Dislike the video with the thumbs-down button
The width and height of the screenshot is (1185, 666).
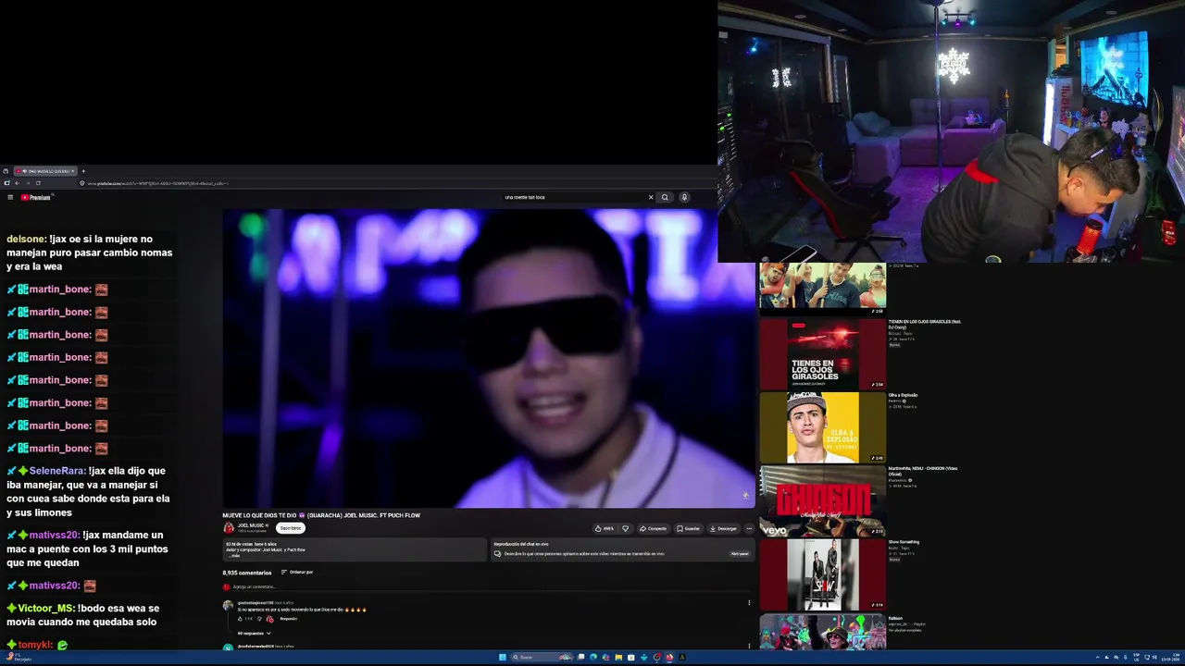click(626, 528)
